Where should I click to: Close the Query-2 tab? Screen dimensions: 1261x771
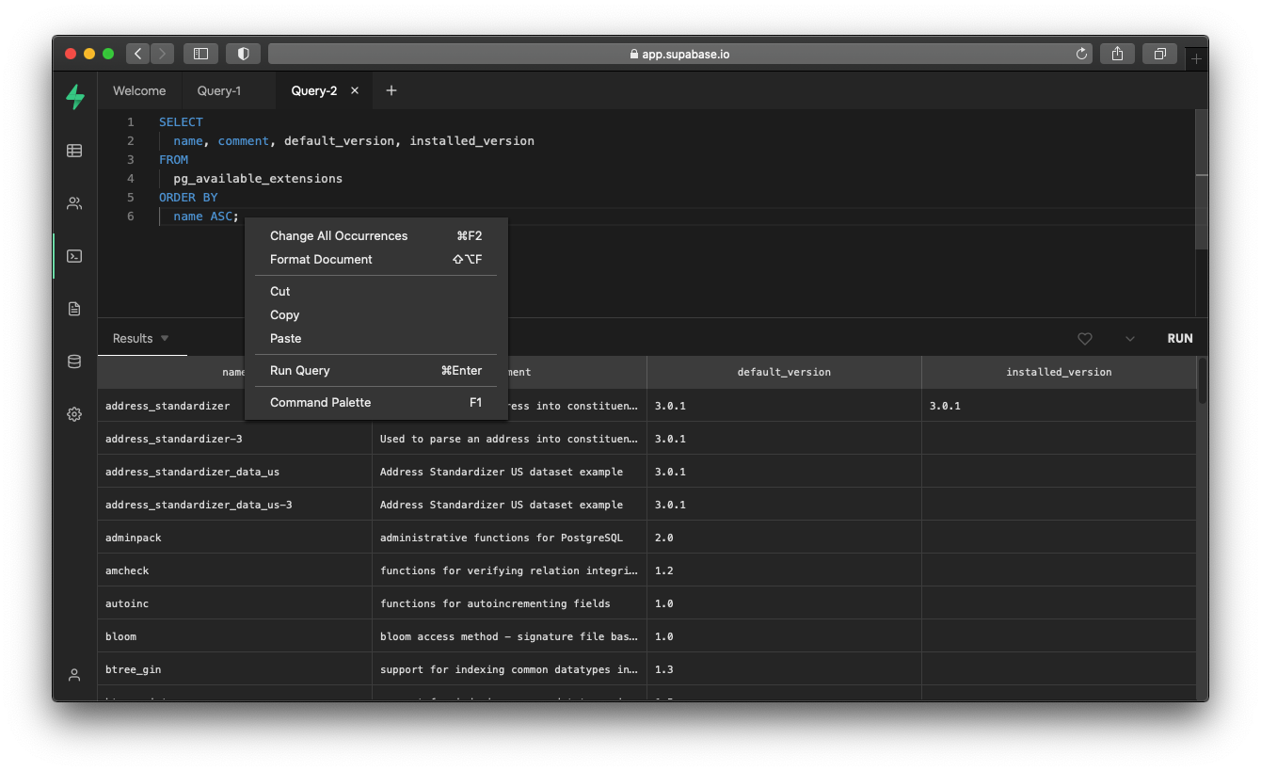(355, 91)
